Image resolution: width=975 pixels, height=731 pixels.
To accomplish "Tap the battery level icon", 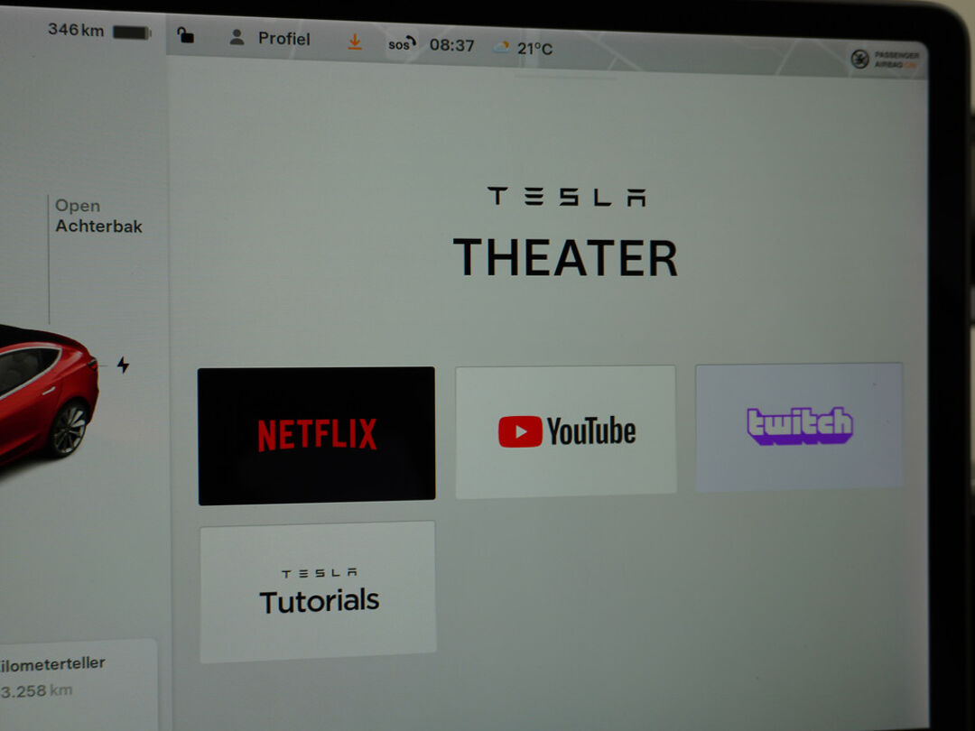I will tap(132, 32).
